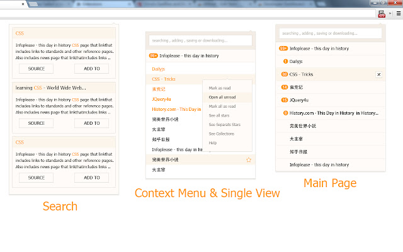This screenshot has height=252, width=403.
Task: Click the 99+ badge in Context Menu view
Action: pos(153,55)
